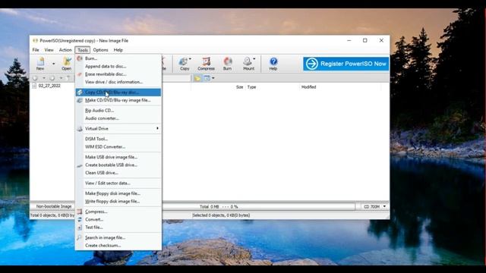Select Write floppy disk image file...
This screenshot has width=486, height=273.
118,201
